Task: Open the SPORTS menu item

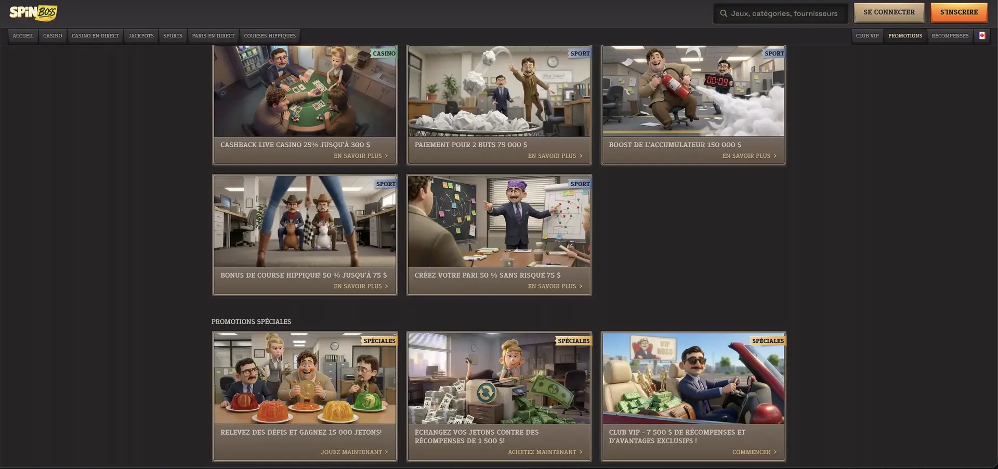Action: [x=173, y=36]
